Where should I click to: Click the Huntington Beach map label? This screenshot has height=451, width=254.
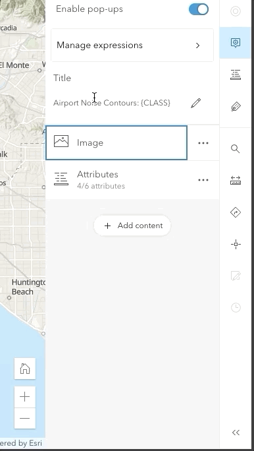pos(28,287)
